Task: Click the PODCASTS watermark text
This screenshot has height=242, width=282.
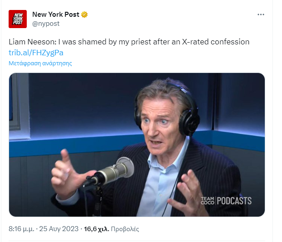Action: tap(234, 201)
